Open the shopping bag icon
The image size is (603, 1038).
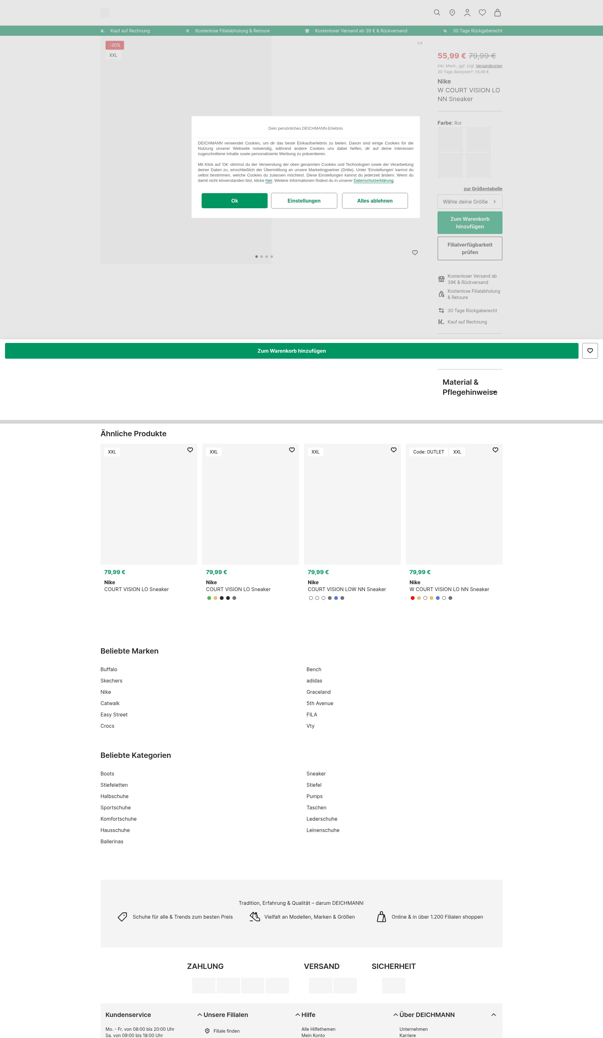pyautogui.click(x=497, y=13)
